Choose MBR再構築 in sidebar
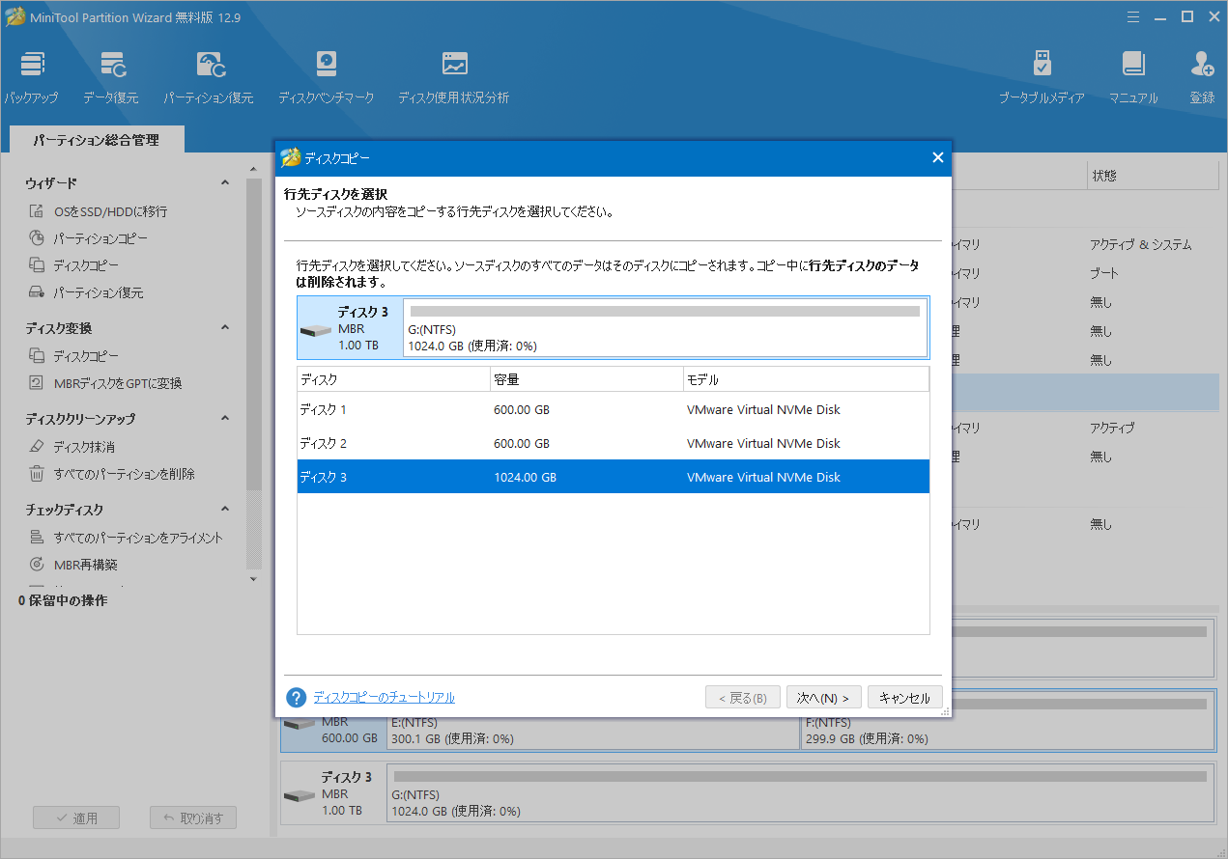The image size is (1228, 859). [72, 565]
